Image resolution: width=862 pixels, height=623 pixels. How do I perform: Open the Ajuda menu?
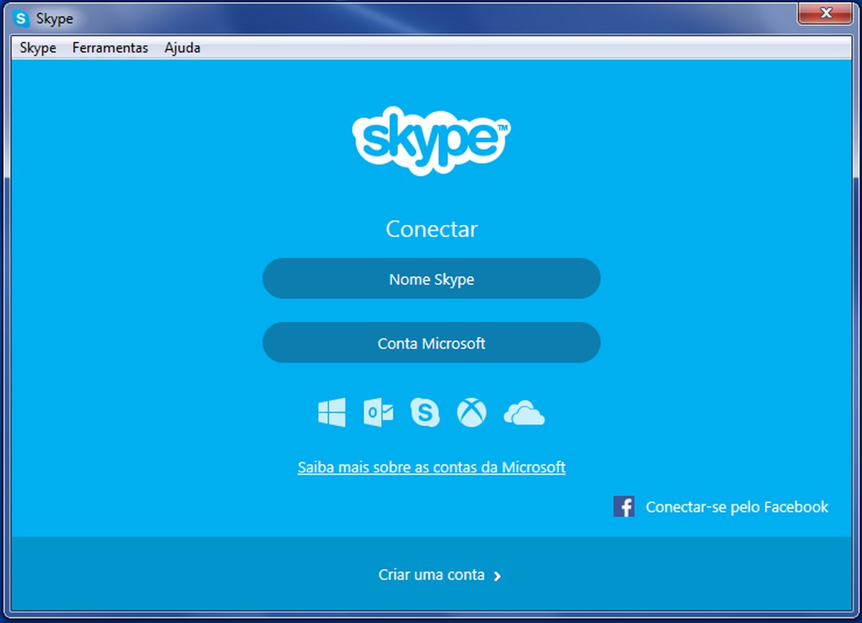tap(182, 48)
